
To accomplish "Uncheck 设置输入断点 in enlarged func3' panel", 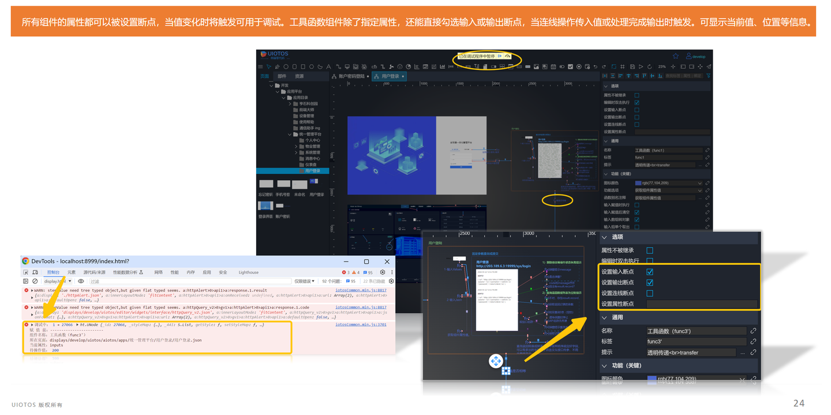I will coord(650,272).
